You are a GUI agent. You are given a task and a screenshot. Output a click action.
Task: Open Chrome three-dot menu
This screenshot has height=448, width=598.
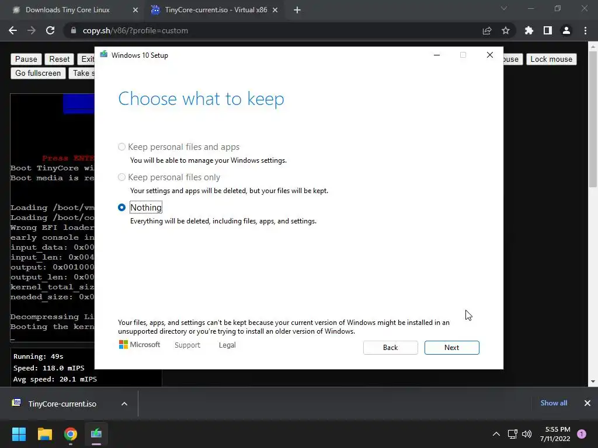tap(585, 30)
